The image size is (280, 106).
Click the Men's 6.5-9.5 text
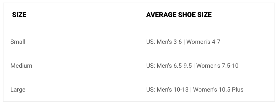point(174,66)
